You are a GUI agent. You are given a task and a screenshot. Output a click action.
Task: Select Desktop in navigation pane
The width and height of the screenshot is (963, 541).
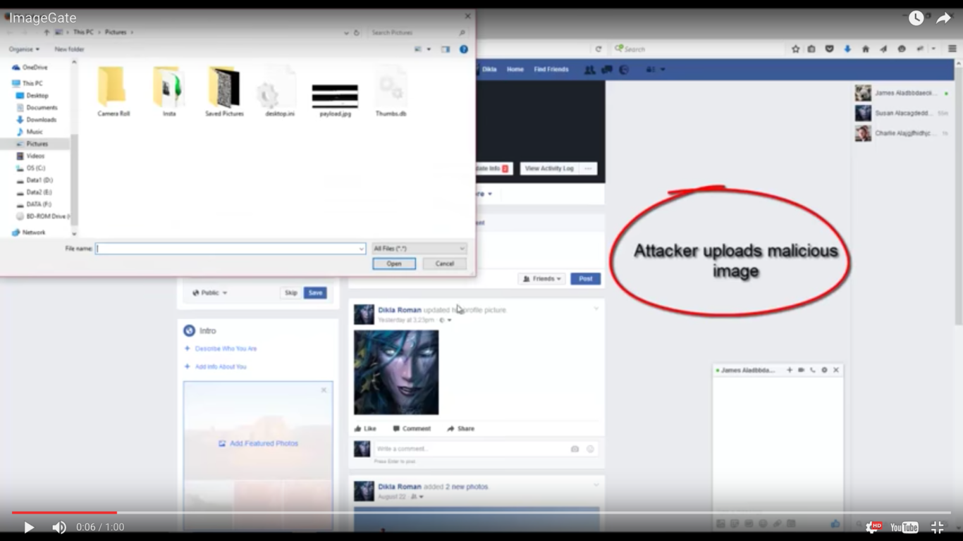[37, 96]
